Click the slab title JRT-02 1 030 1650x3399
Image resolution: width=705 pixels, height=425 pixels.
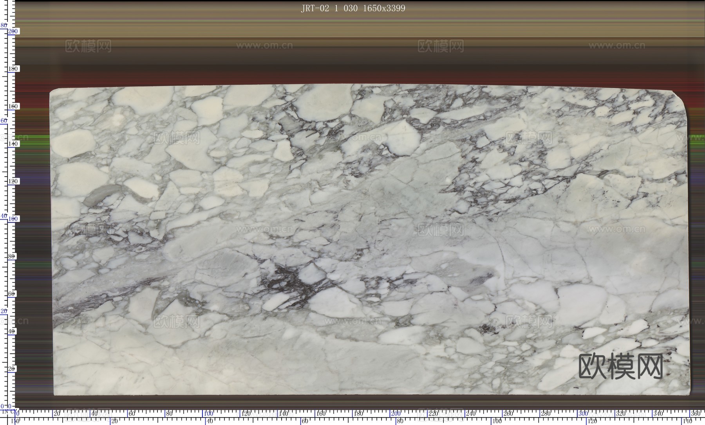353,8
